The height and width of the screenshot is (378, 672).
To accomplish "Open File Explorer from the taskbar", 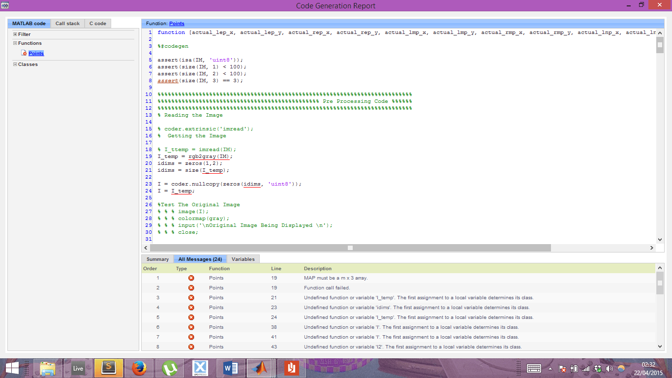I will 48,368.
